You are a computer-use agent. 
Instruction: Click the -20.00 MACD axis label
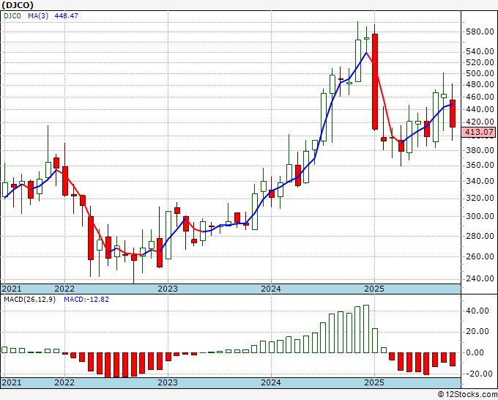pos(477,374)
